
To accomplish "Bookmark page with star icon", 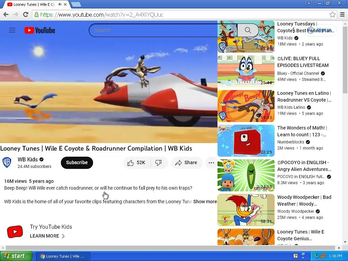I will (x=332, y=15).
